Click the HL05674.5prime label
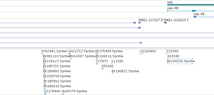 click(x=74, y=91)
